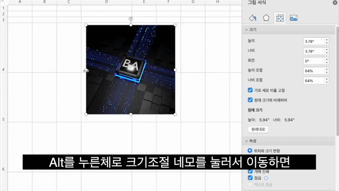Screen dimensions: 339x191
Task: Toggle the 개체 인쇄 checkbox
Action: 250,171
